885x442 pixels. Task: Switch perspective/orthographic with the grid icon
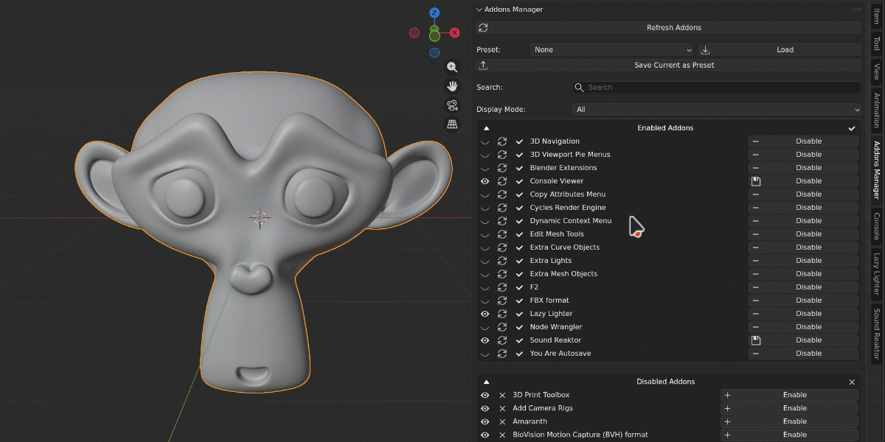(452, 124)
